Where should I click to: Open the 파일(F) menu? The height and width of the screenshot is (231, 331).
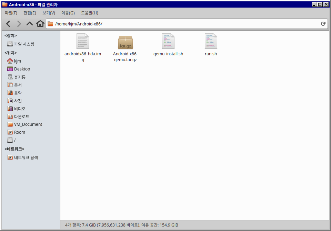[x=11, y=13]
